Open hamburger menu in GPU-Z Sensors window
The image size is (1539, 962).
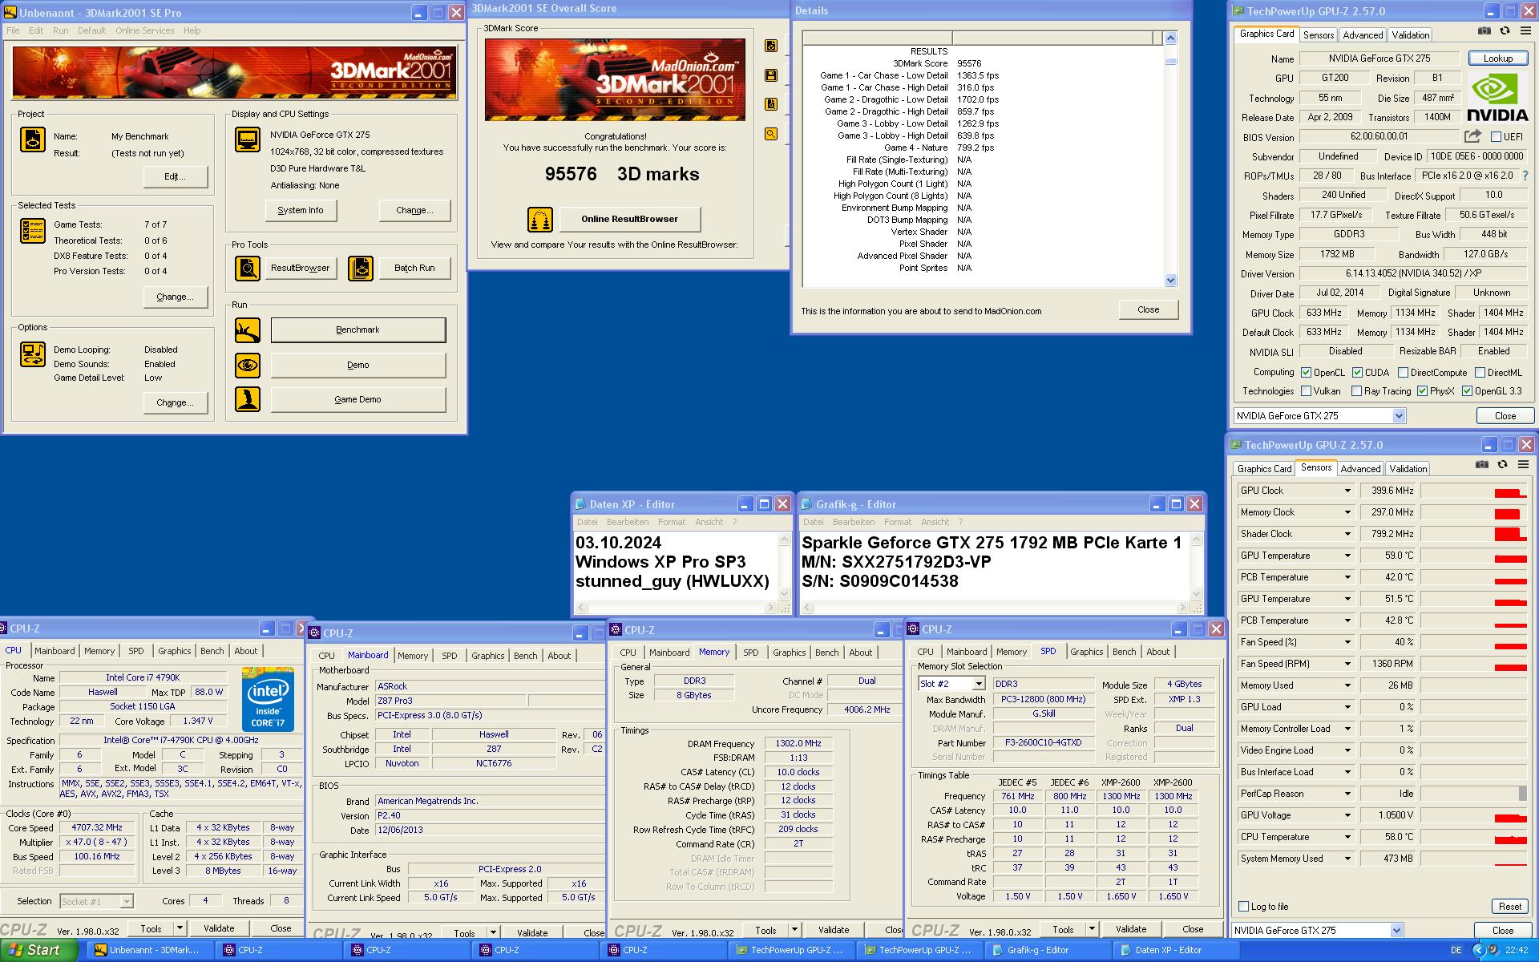1523,465
